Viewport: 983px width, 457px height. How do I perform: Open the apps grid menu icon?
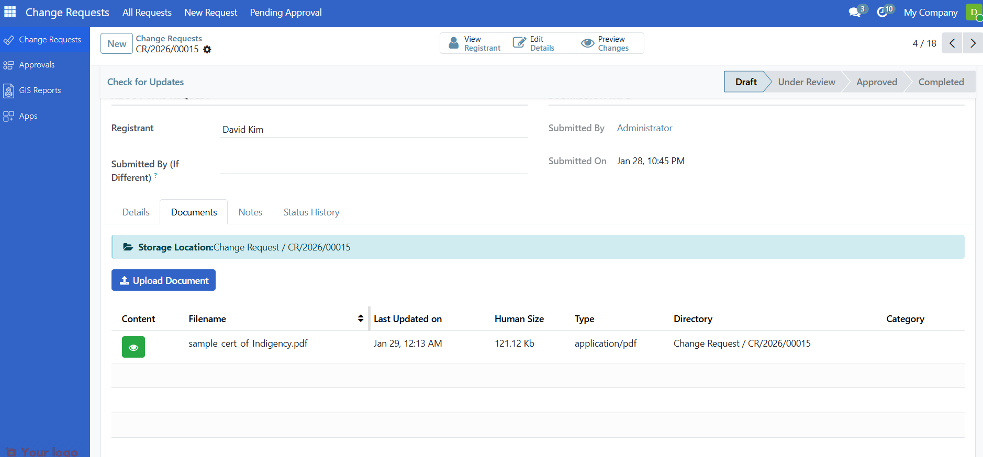coord(10,12)
